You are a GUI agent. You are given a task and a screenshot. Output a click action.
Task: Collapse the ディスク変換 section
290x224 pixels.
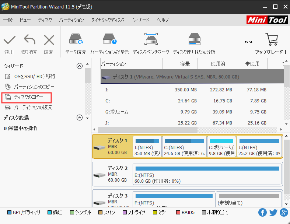[x=80, y=118]
